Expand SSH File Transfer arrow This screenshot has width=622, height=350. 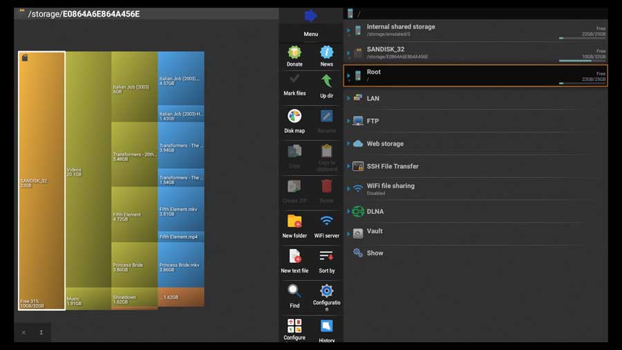tap(348, 166)
